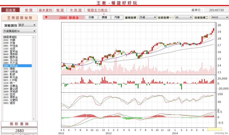The image size is (229, 135).
Task: Select 2301 光寶科 in the stock list
Action: click(x=17, y=100)
